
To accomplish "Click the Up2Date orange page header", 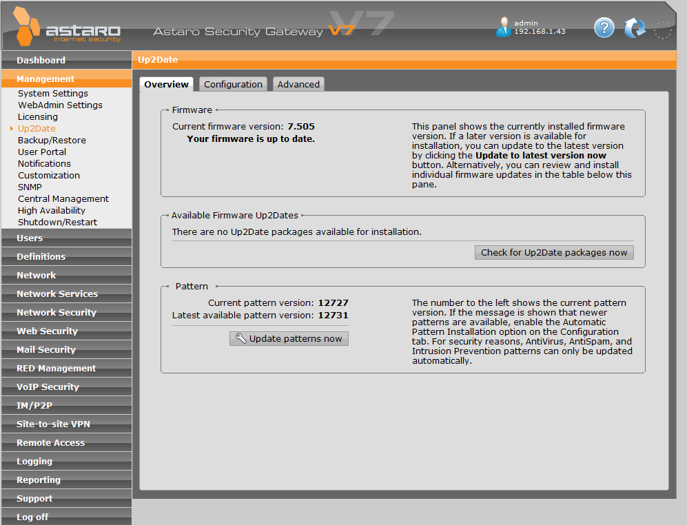I will coord(404,60).
